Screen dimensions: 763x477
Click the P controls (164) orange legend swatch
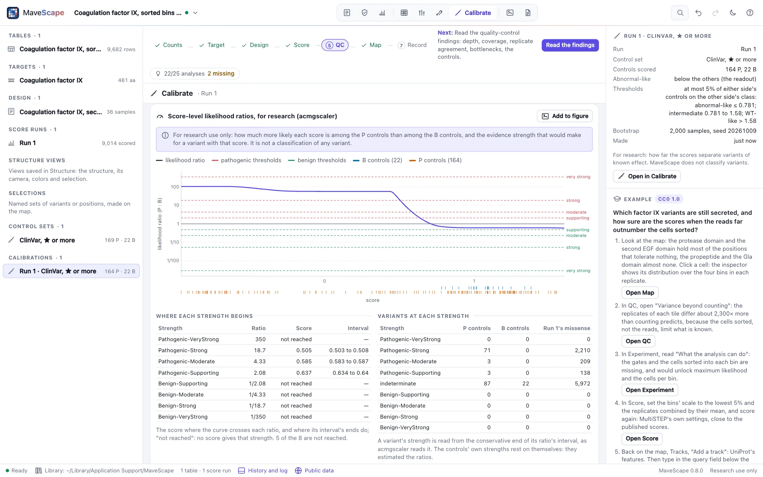(x=412, y=160)
